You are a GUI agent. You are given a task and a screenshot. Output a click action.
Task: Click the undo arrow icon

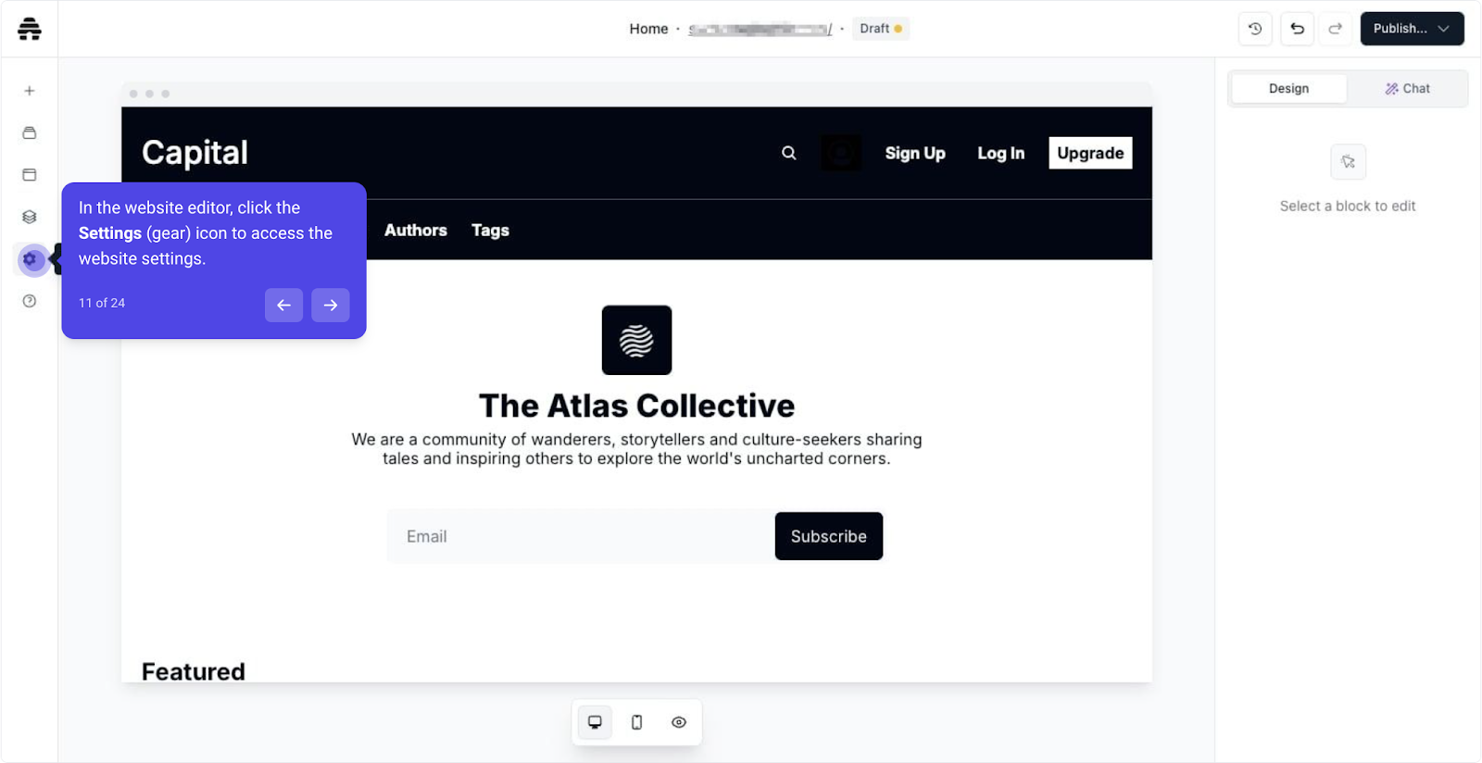coord(1297,29)
